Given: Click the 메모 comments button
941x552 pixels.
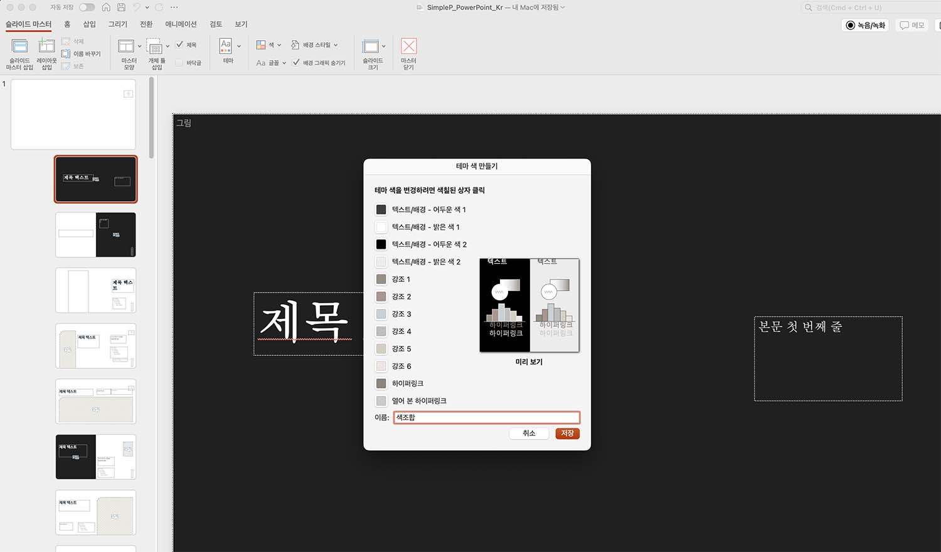Looking at the screenshot, I should (x=912, y=25).
